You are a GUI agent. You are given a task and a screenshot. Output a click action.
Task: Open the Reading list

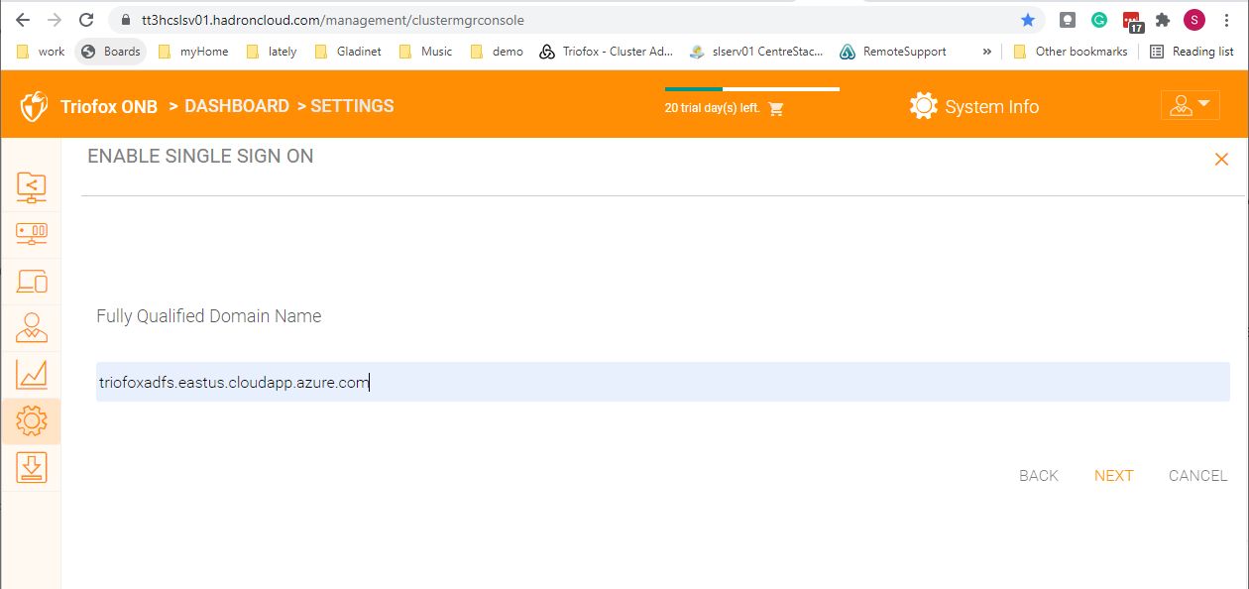1192,52
